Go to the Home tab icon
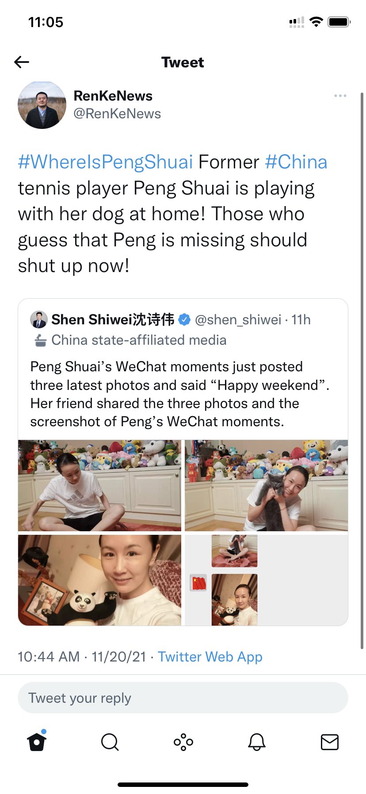Screen dimensions: 366x794 point(37,741)
